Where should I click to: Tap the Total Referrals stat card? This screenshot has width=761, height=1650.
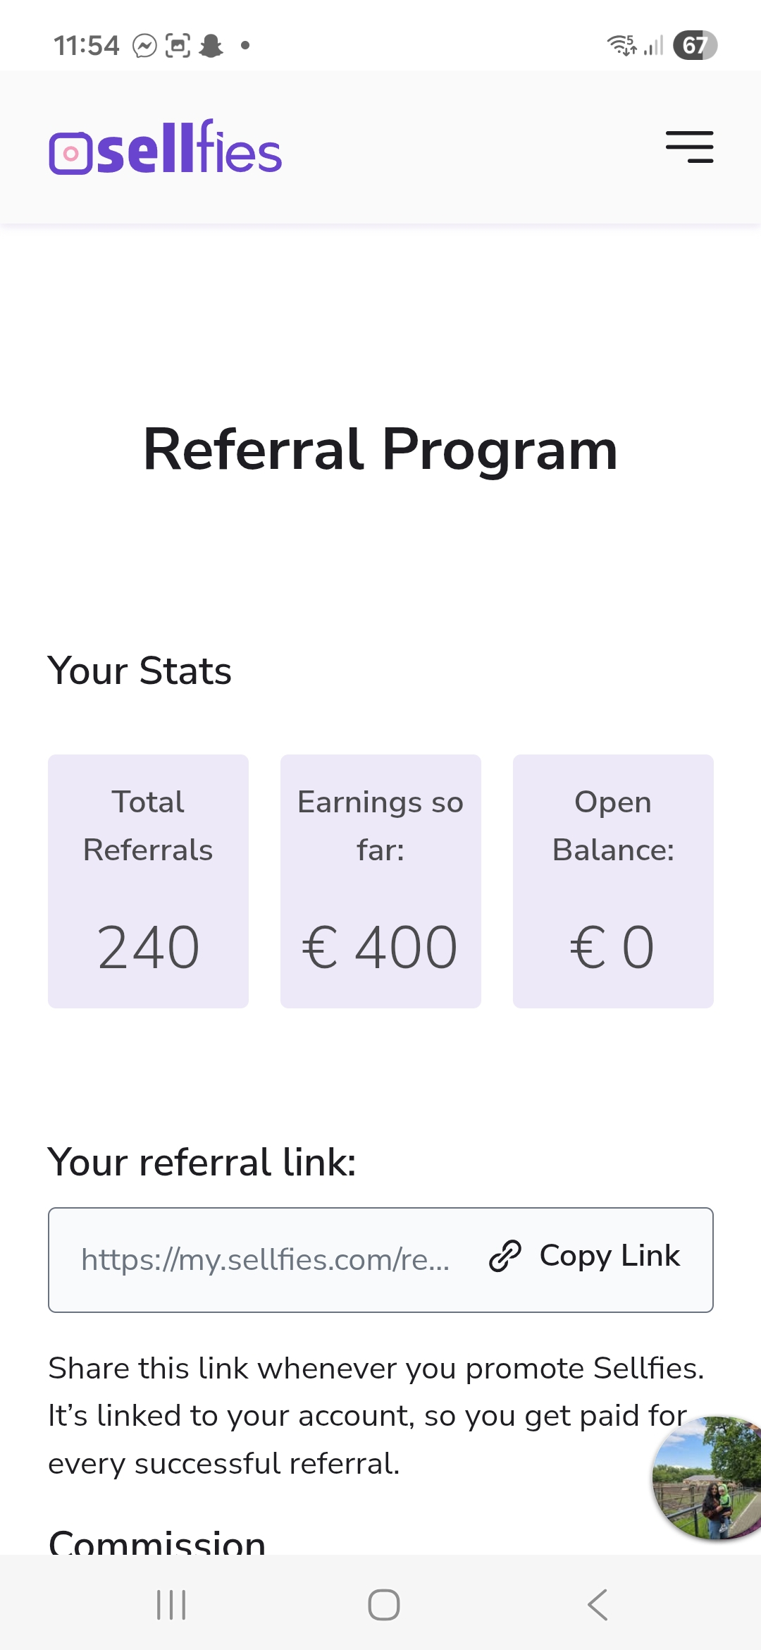click(148, 881)
